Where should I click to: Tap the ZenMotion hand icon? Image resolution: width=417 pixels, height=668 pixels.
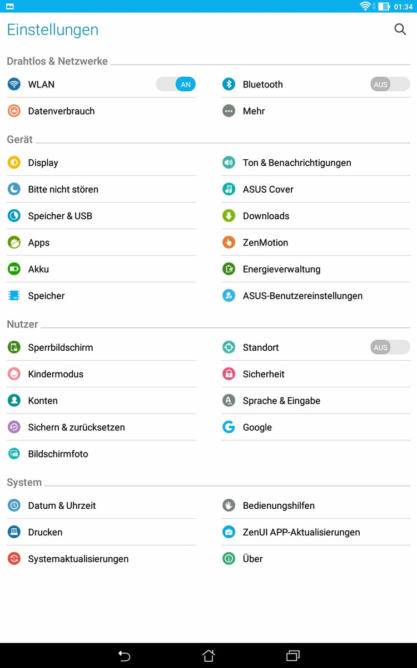click(x=229, y=243)
